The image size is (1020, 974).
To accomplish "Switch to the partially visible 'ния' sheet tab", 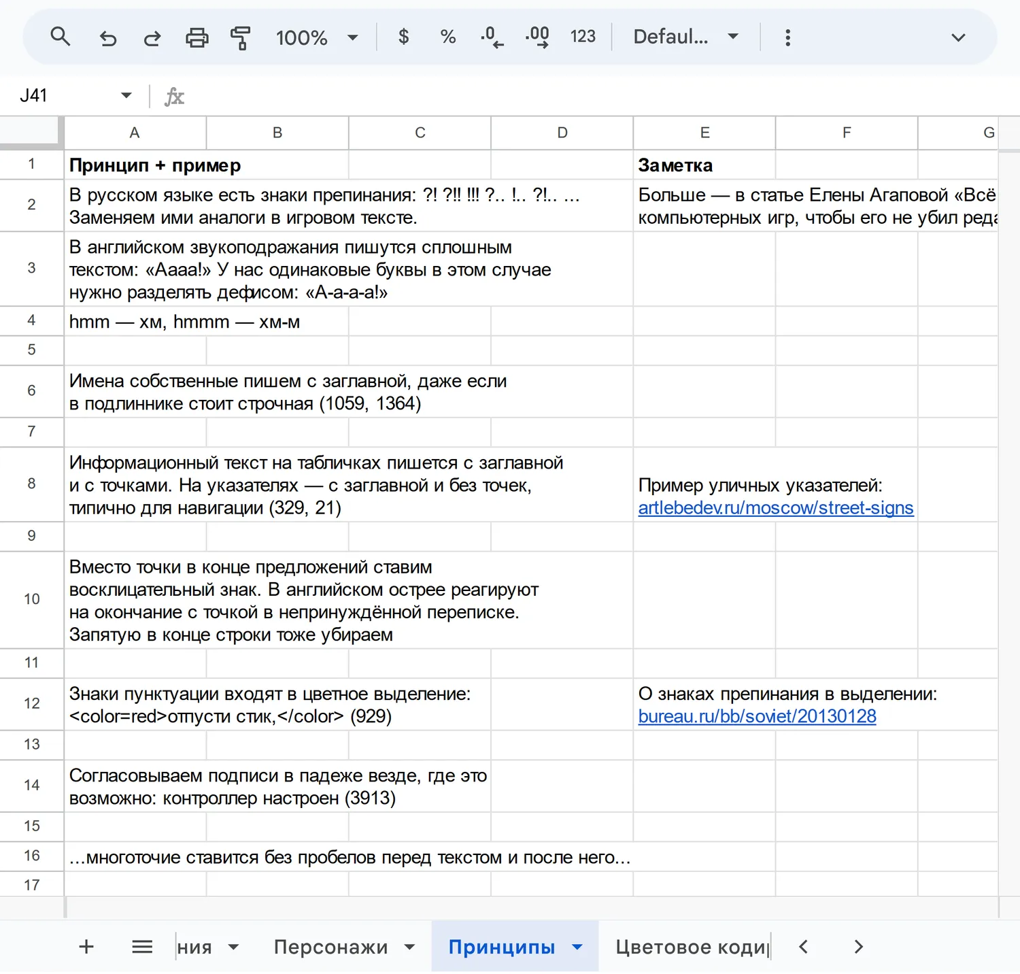I will coord(194,947).
